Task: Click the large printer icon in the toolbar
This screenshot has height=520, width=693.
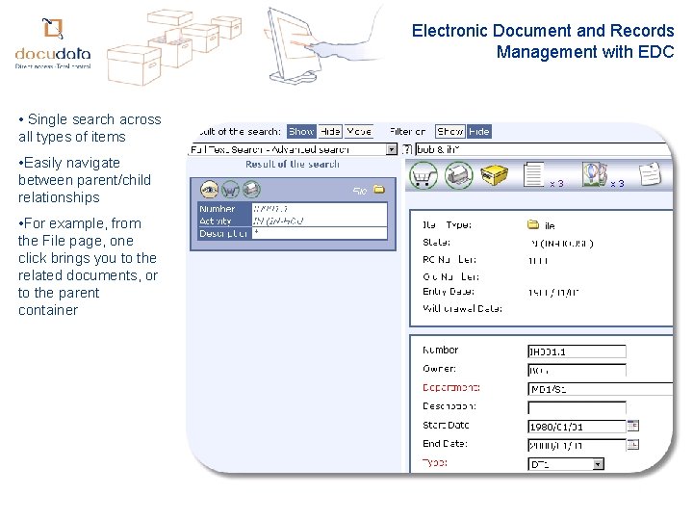Action: [x=459, y=175]
